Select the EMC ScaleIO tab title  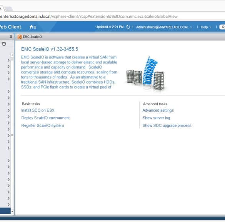coord(32,37)
